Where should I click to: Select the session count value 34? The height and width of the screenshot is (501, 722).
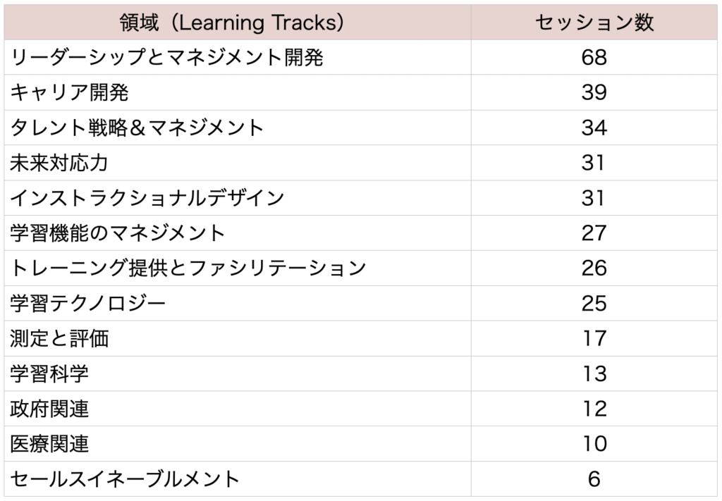pyautogui.click(x=594, y=128)
